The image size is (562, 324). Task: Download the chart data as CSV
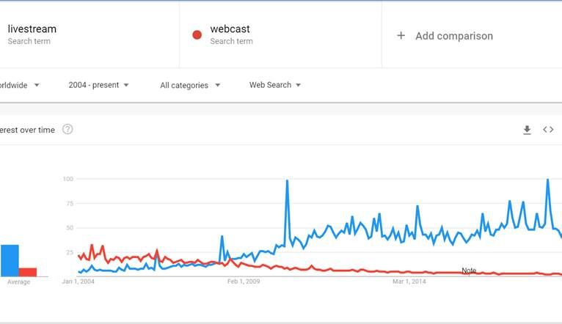pyautogui.click(x=527, y=130)
